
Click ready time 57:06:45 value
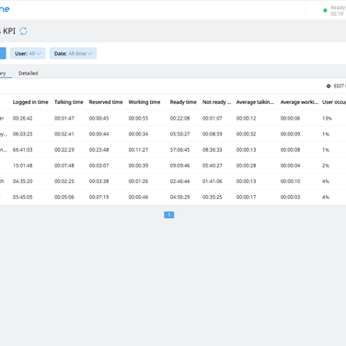pyautogui.click(x=179, y=150)
